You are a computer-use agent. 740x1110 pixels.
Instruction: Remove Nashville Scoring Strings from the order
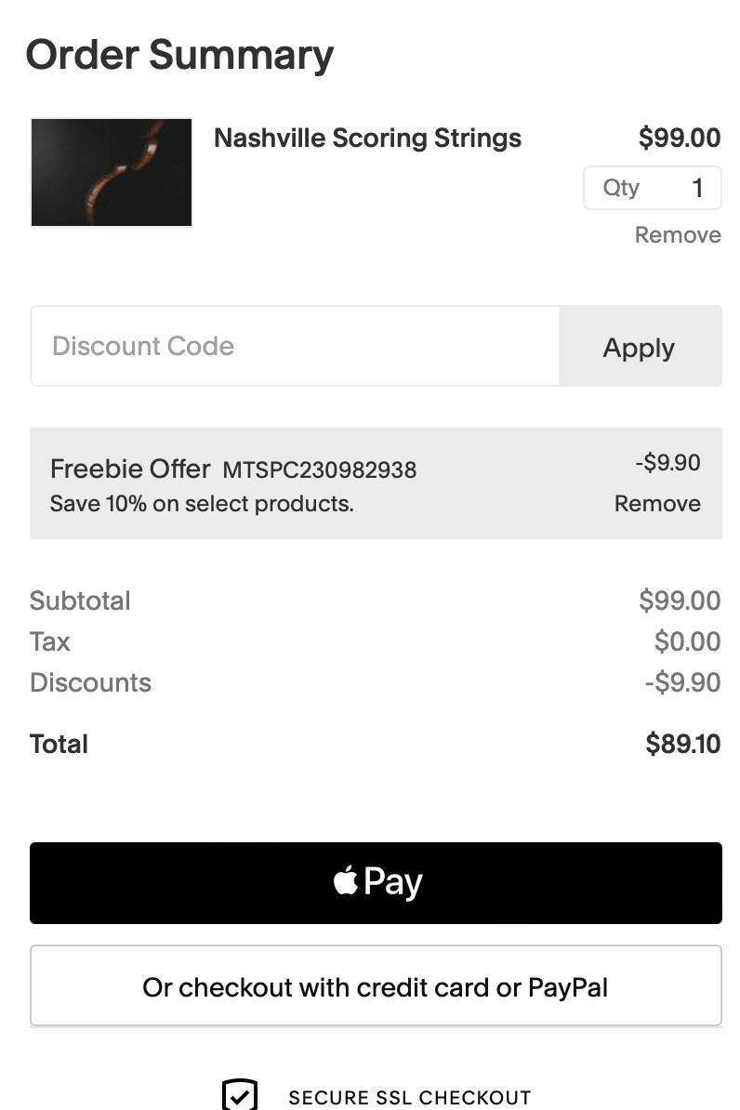pyautogui.click(x=678, y=235)
